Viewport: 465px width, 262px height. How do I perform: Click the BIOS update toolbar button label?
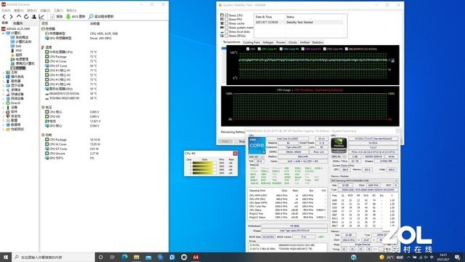tap(78, 17)
